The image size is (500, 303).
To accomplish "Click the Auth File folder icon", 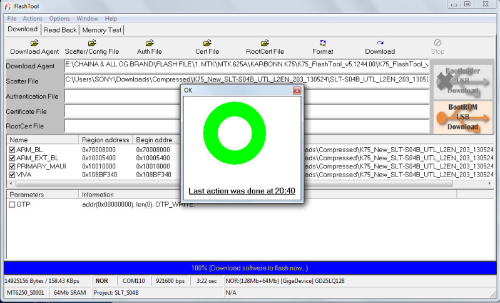I will 150,43.
